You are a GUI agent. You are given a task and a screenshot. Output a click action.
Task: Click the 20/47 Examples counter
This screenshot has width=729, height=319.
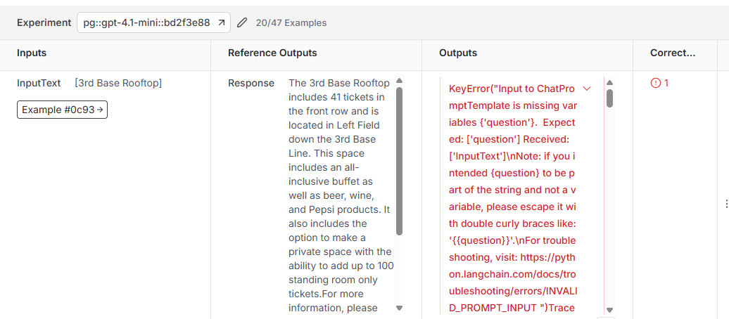coord(291,22)
